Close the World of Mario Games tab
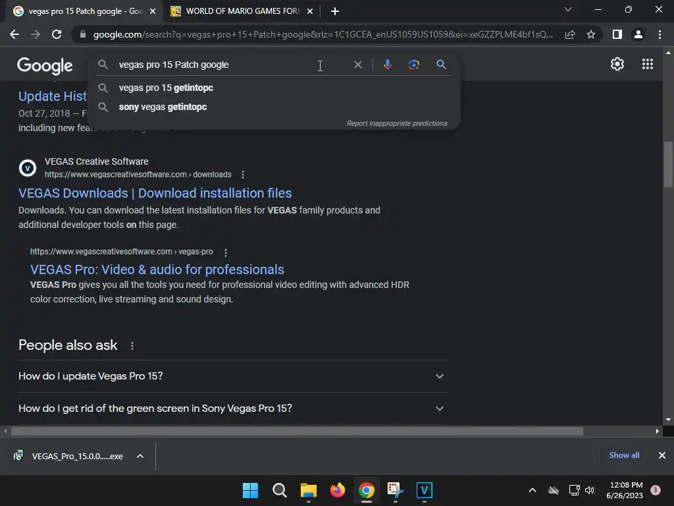The image size is (674, 506). click(310, 11)
